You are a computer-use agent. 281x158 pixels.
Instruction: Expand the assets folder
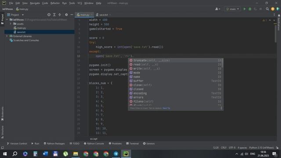click(x=11, y=24)
